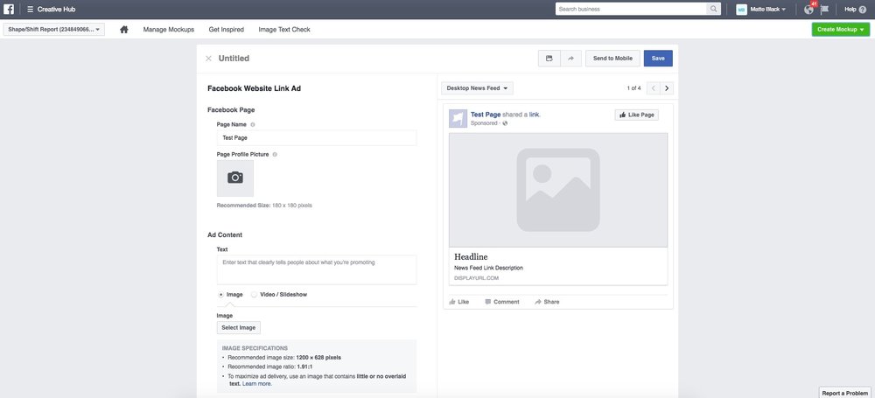This screenshot has height=398, width=875.
Task: Upload picture via camera icon box
Action: tap(234, 178)
